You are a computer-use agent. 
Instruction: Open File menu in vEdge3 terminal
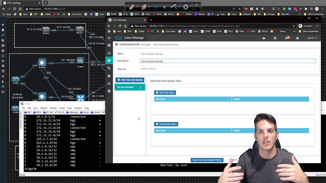pos(23,108)
